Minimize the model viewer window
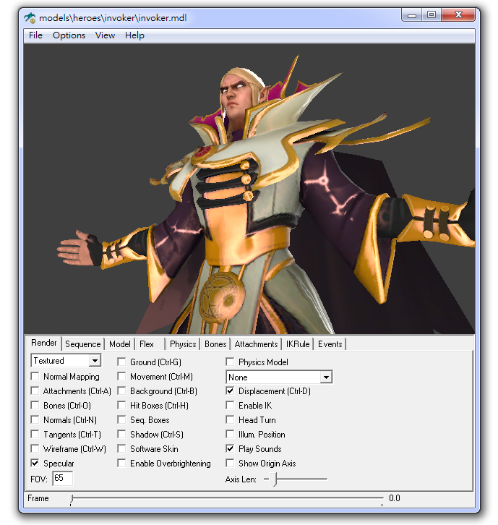The height and width of the screenshot is (525, 498). 412,15
